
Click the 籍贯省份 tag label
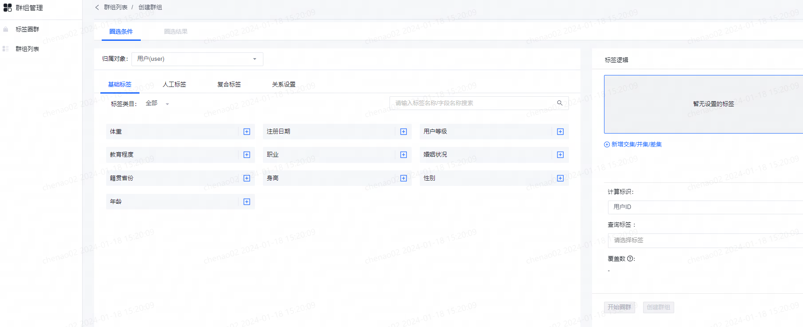[122, 178]
